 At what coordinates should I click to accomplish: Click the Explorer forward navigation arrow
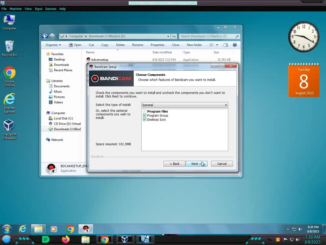pos(52,36)
